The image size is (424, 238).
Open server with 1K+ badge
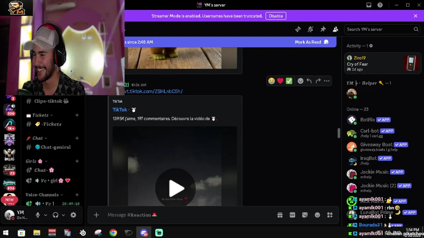[x=9, y=124]
